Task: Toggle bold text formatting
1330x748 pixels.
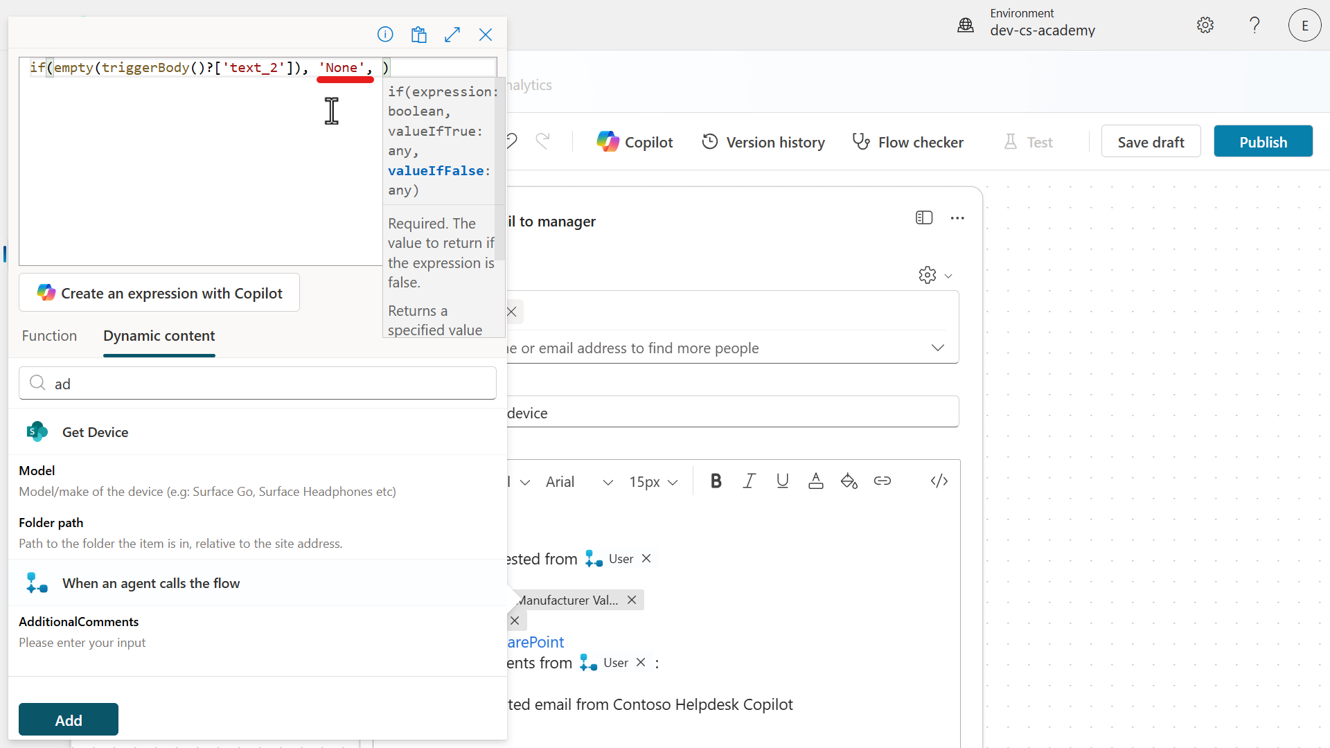Action: [716, 481]
